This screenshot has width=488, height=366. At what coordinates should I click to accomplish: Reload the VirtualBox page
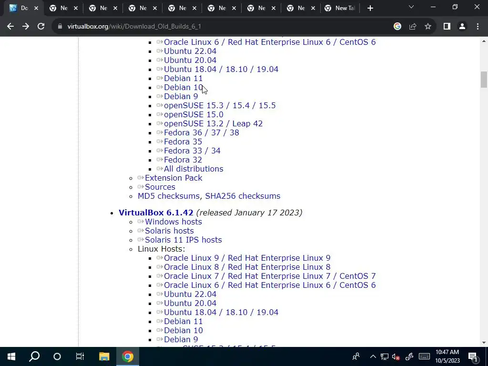click(x=41, y=27)
